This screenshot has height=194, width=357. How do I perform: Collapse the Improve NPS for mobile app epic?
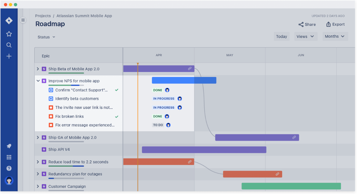pyautogui.click(x=38, y=81)
